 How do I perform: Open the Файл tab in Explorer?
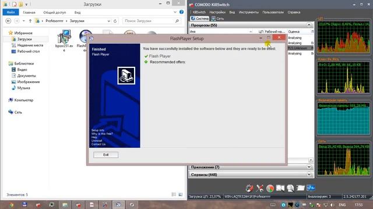click(10, 12)
